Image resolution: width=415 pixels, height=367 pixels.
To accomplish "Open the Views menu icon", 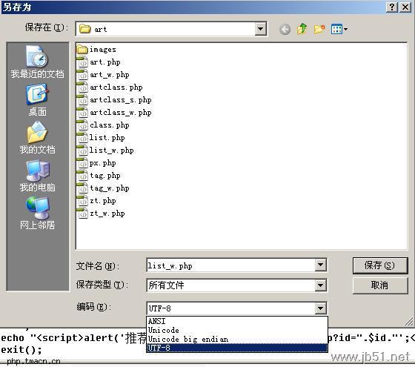I will tap(339, 29).
